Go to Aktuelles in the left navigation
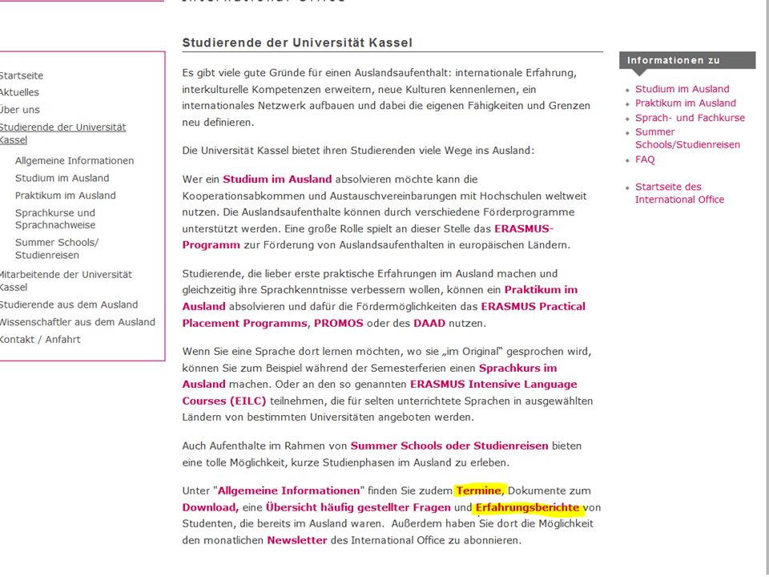This screenshot has width=769, height=577. click(x=19, y=92)
